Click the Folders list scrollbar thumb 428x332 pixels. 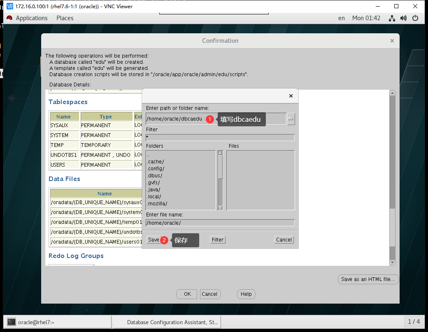pyautogui.click(x=221, y=167)
